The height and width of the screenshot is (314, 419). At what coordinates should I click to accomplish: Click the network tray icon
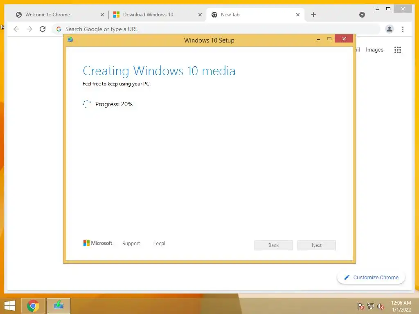click(x=371, y=306)
